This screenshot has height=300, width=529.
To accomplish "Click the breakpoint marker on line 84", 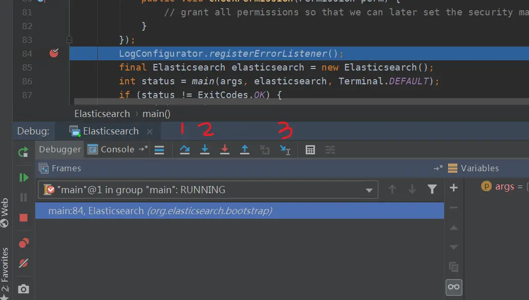I will coord(54,53).
